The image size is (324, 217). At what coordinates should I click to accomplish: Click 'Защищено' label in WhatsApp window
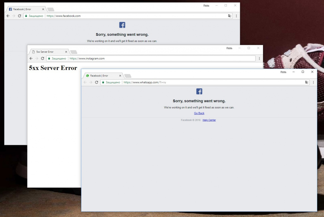click(x=113, y=82)
